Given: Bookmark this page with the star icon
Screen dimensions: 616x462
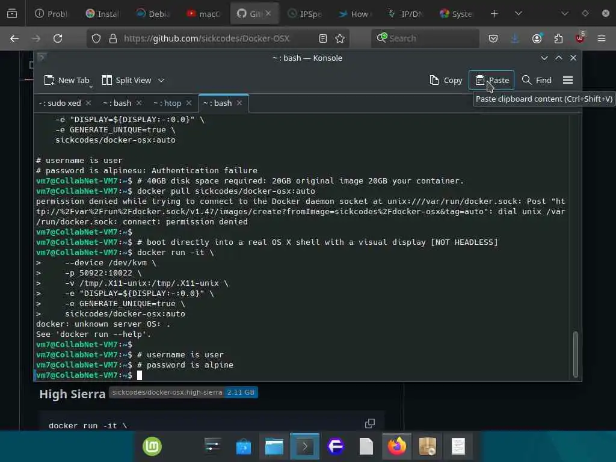Looking at the screenshot, I should (x=340, y=38).
